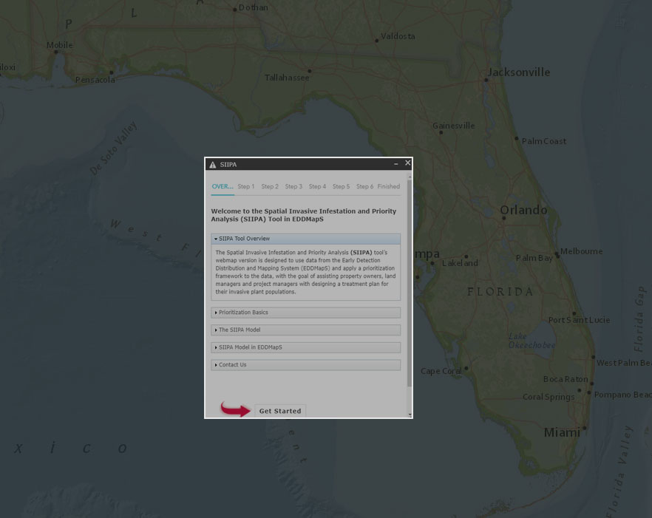Close the SIIPA dialog window
Image resolution: width=652 pixels, height=518 pixels.
coord(407,163)
